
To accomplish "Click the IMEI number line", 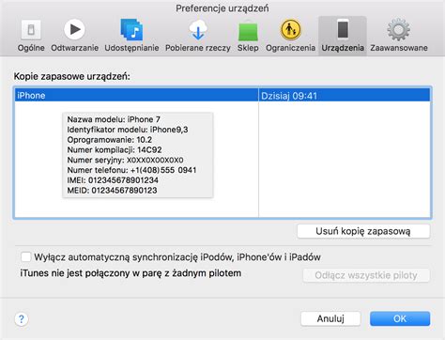I will point(113,180).
